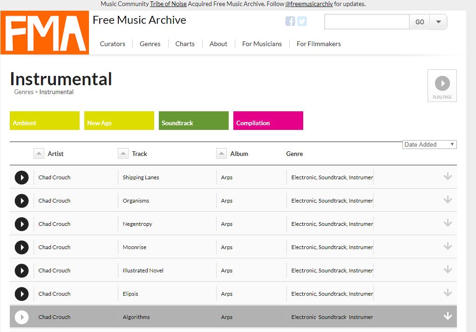Select the Ambient genre tile

[45, 121]
